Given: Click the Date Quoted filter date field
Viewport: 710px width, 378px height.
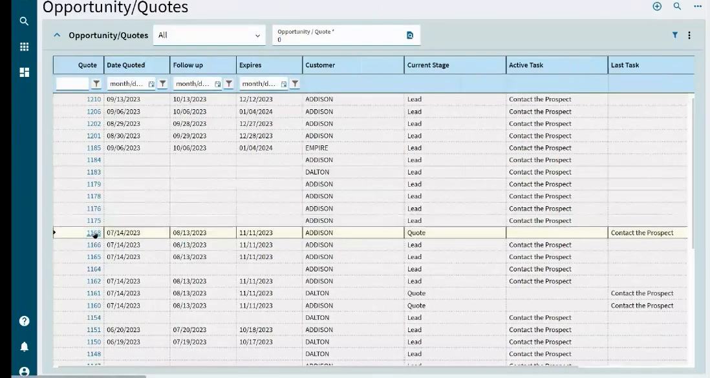Looking at the screenshot, I should [x=127, y=84].
